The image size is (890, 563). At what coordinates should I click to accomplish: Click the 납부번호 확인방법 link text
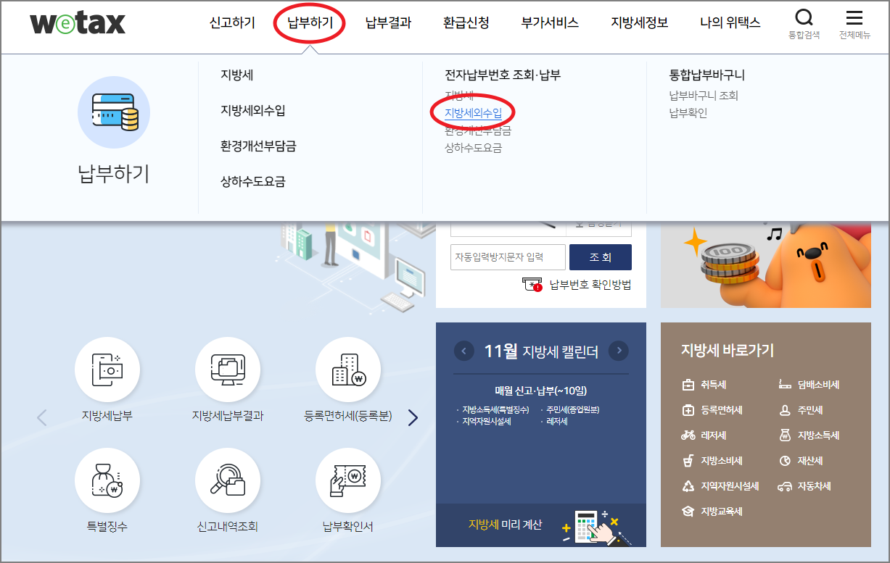(590, 285)
